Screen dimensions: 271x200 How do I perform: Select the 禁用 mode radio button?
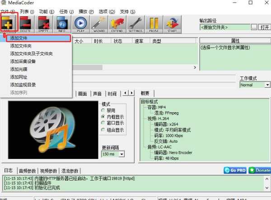pyautogui.click(x=104, y=110)
